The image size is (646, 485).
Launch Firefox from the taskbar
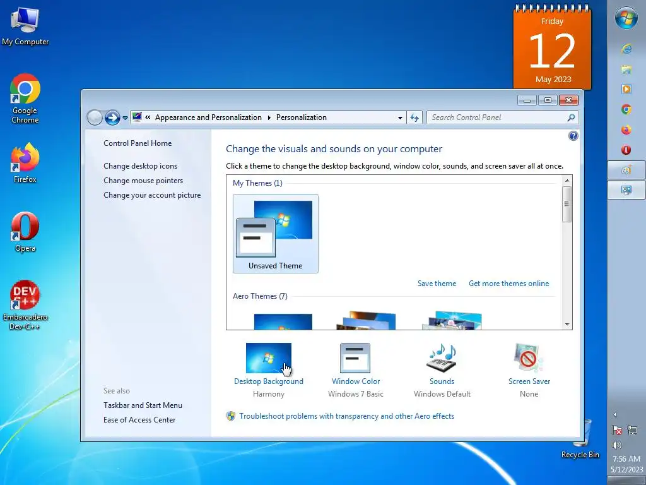pyautogui.click(x=626, y=129)
